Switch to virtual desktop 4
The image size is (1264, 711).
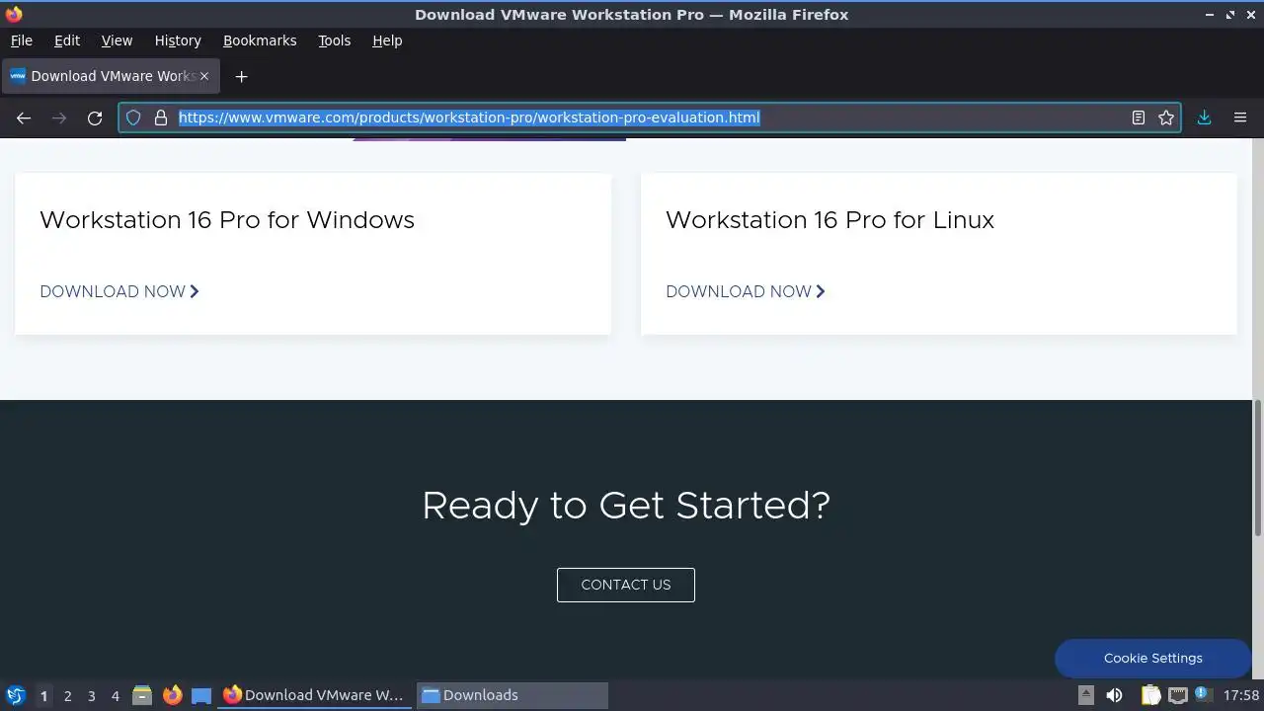pyautogui.click(x=115, y=695)
